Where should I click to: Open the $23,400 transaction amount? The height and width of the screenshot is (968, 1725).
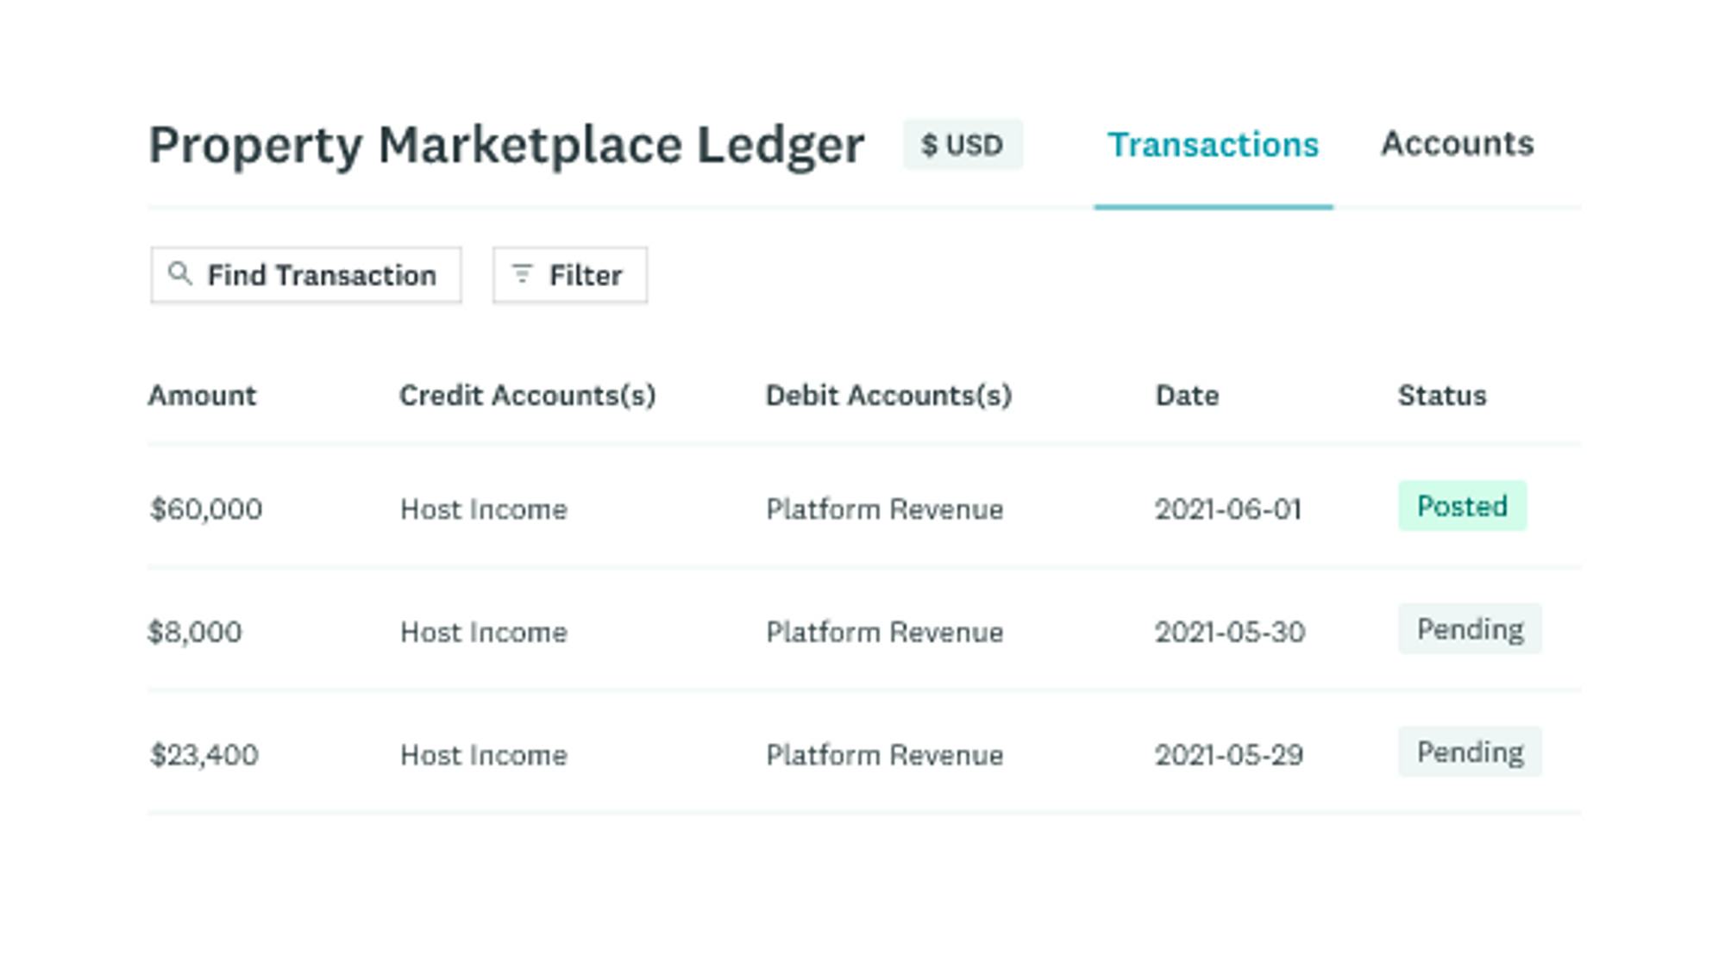tap(204, 755)
